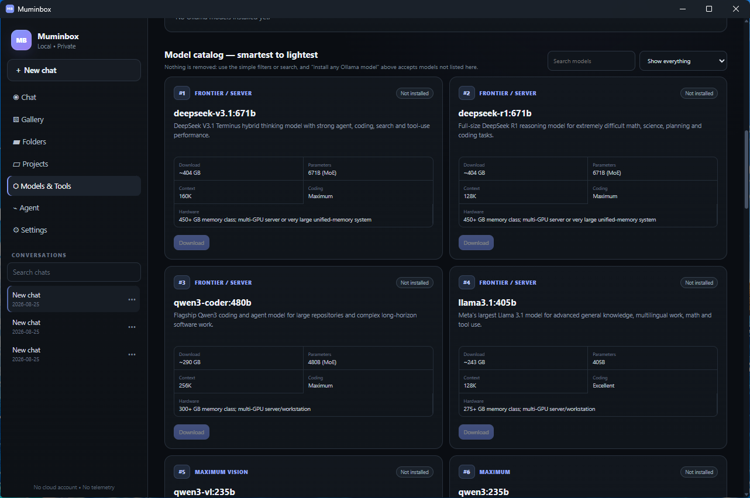The width and height of the screenshot is (750, 498).
Task: Open options for the first New chat conversation
Action: click(x=132, y=300)
